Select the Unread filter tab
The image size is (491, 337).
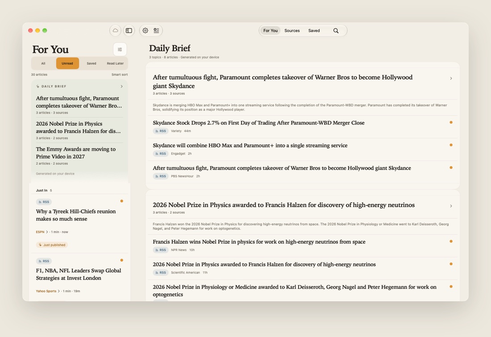click(x=67, y=63)
